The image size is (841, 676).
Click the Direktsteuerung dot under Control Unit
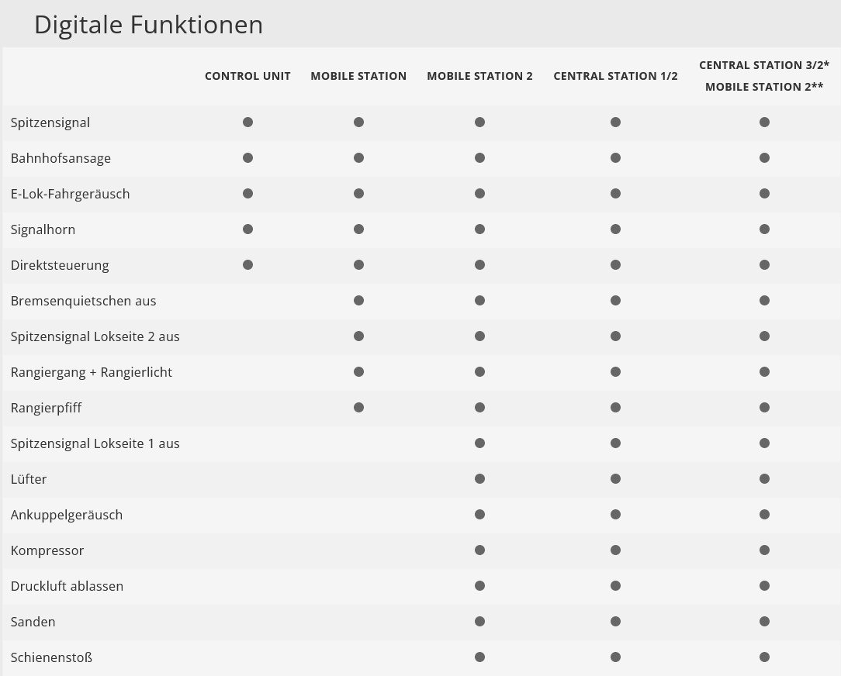[x=247, y=265]
